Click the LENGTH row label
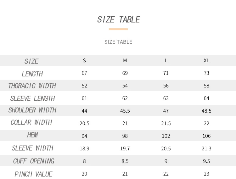The width and height of the screenshot is (236, 179). (x=32, y=74)
